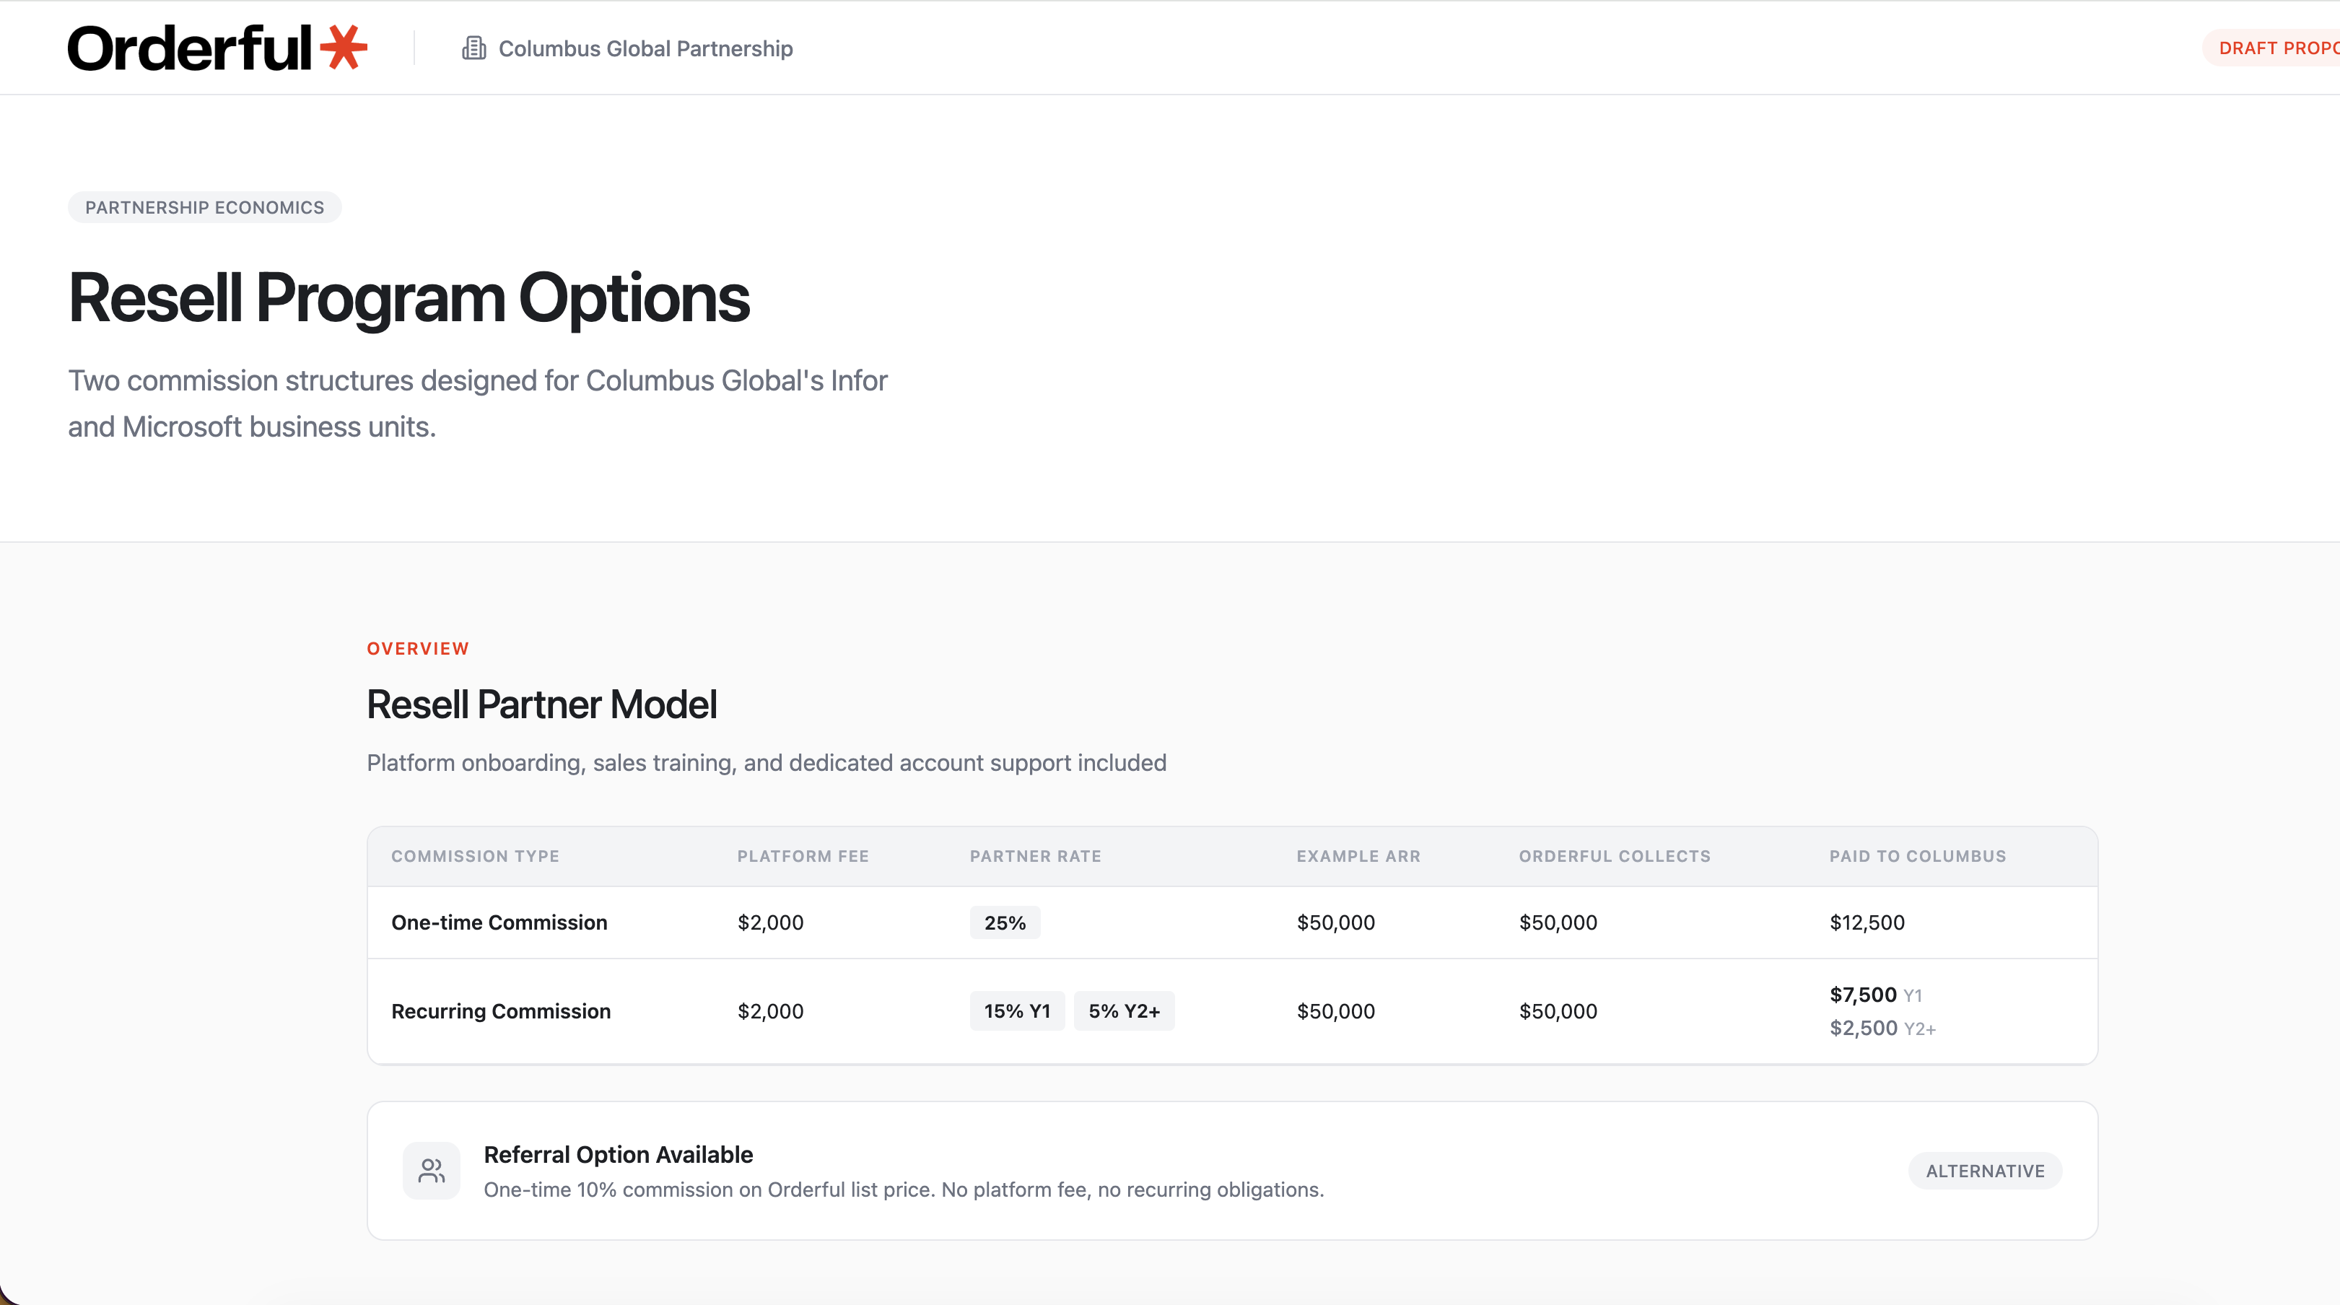Click the $2,000 platform fee in Recurring row
Viewport: 2340px width, 1305px height.
(x=770, y=1012)
